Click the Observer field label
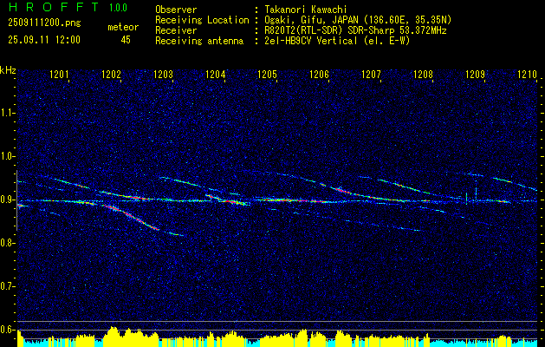 [176, 10]
